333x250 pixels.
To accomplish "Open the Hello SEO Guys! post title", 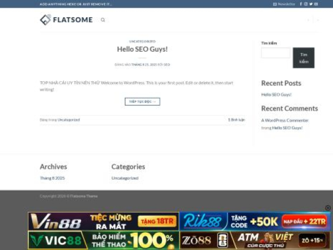I will point(142,49).
